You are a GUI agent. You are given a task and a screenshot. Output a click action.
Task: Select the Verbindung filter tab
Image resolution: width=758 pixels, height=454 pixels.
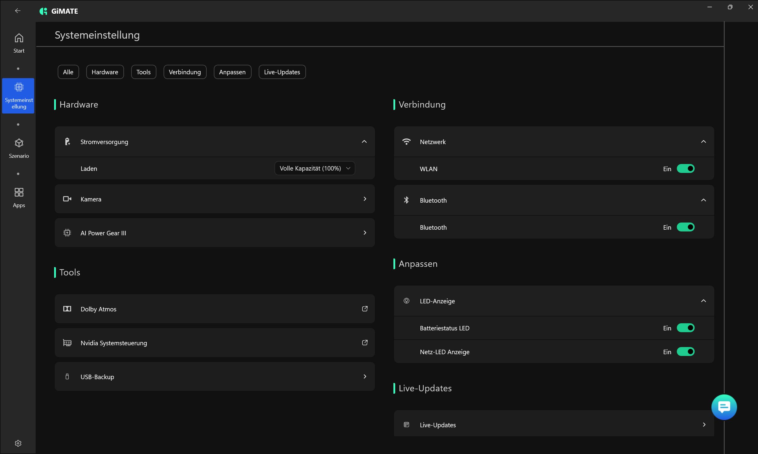coord(185,72)
